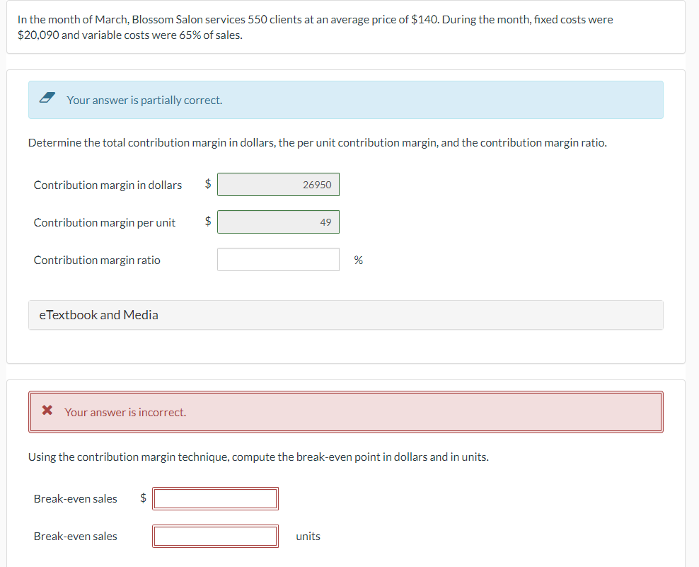699x567 pixels.
Task: Click 'Your answer is partially correct.' text
Action: [144, 100]
